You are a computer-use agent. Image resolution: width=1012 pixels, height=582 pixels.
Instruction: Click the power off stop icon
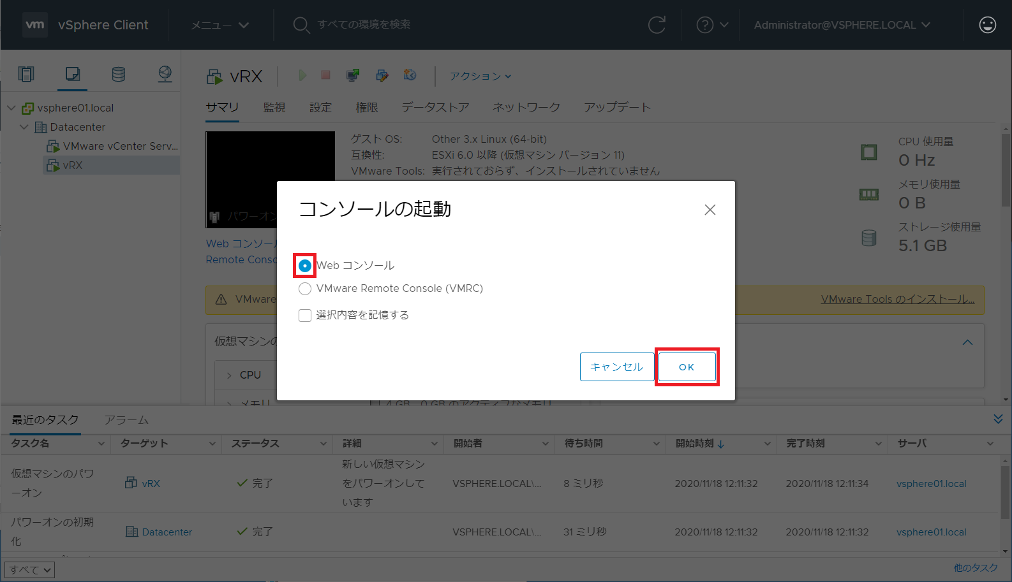[x=325, y=75]
